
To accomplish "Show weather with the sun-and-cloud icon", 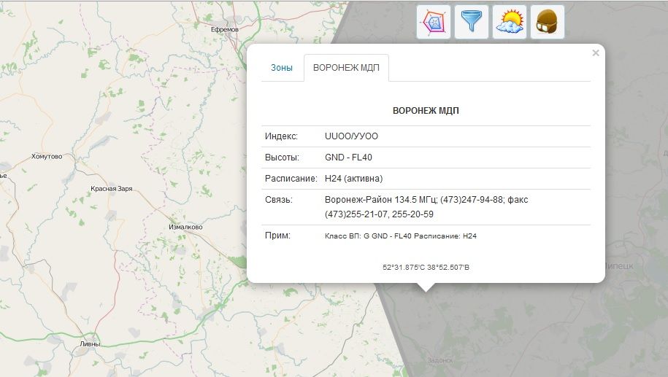I will (x=510, y=22).
